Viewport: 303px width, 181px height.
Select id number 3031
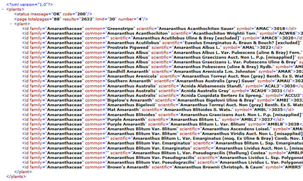point(277,90)
